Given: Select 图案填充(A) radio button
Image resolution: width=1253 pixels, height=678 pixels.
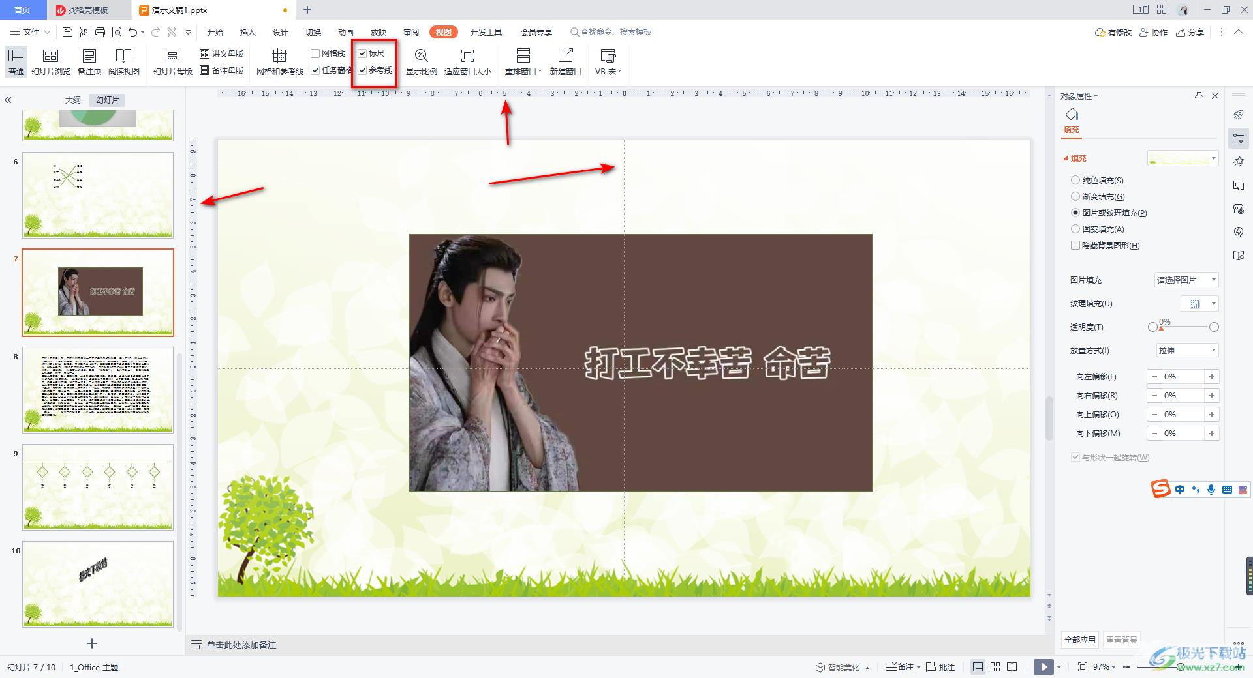Looking at the screenshot, I should tap(1075, 229).
